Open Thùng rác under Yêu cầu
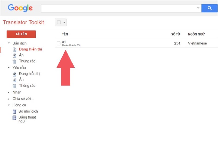The image size is (218, 141). [27, 86]
